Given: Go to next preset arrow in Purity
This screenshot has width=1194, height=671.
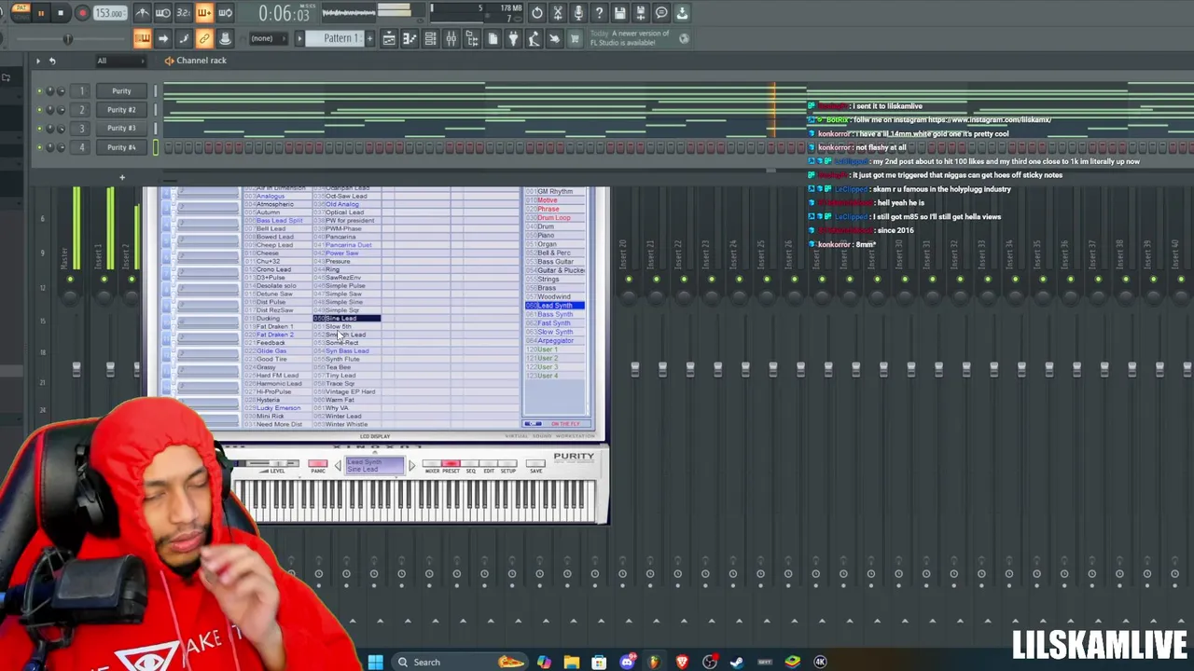Looking at the screenshot, I should (x=411, y=465).
